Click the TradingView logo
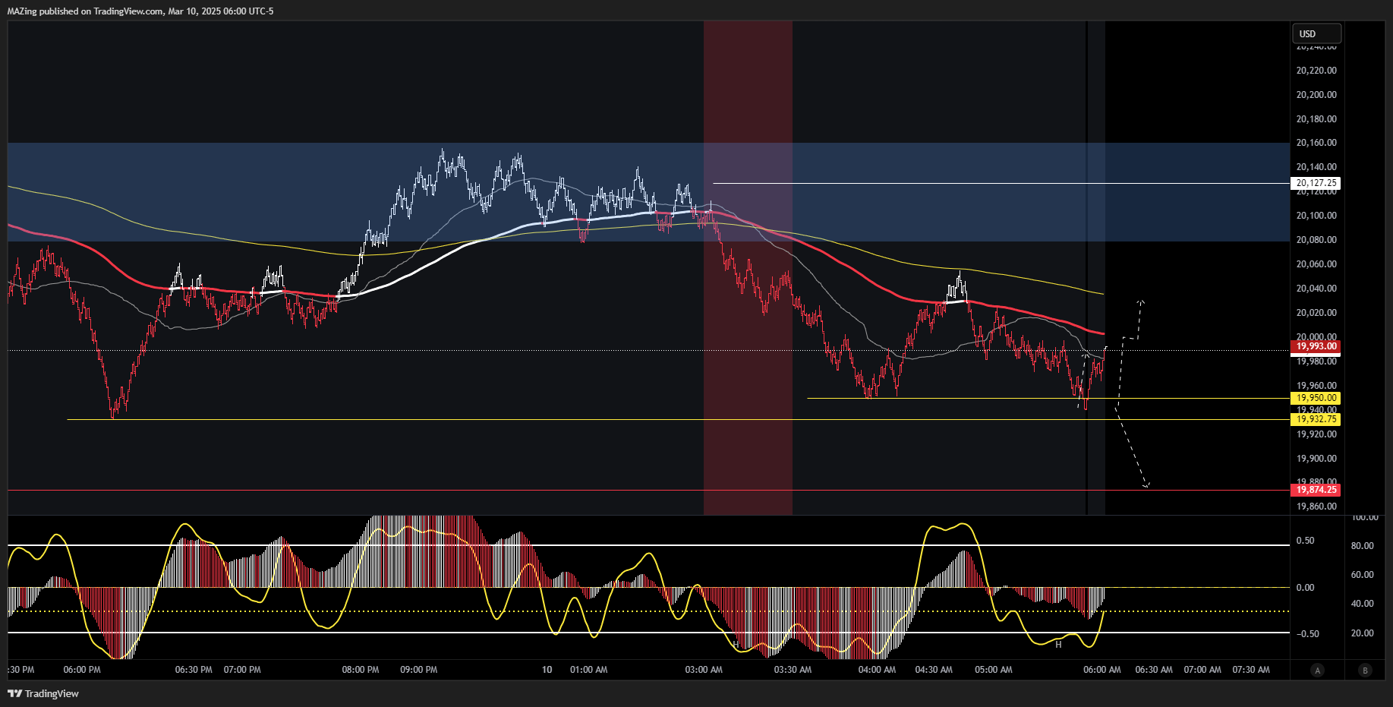 pyautogui.click(x=43, y=693)
